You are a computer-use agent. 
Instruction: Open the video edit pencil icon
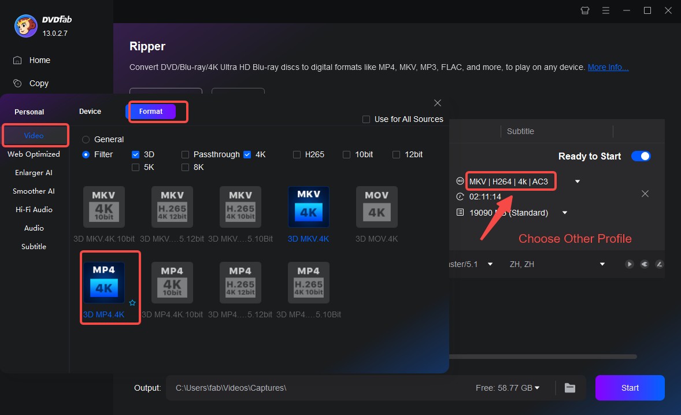(659, 264)
